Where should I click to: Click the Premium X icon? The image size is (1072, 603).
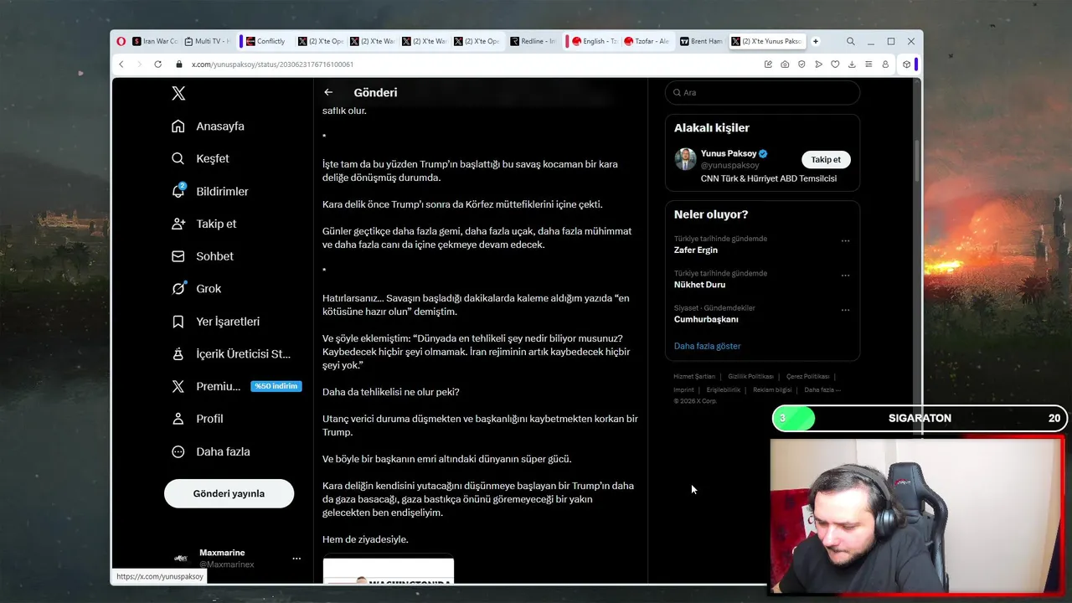point(178,386)
